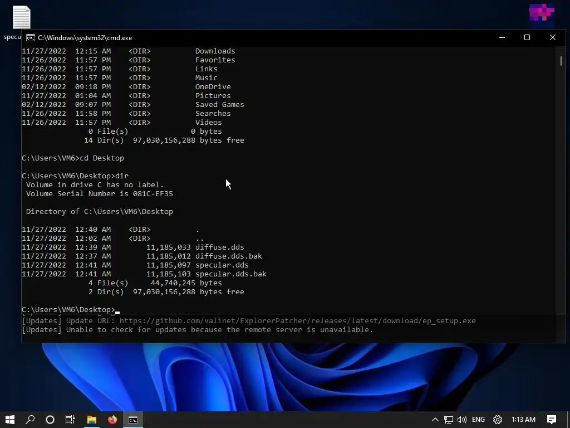Open the settings gear tray icon

(x=497, y=420)
